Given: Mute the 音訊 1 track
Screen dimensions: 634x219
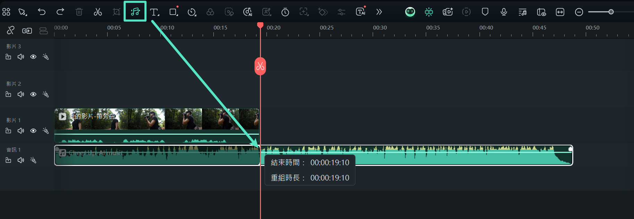Looking at the screenshot, I should click(x=21, y=160).
